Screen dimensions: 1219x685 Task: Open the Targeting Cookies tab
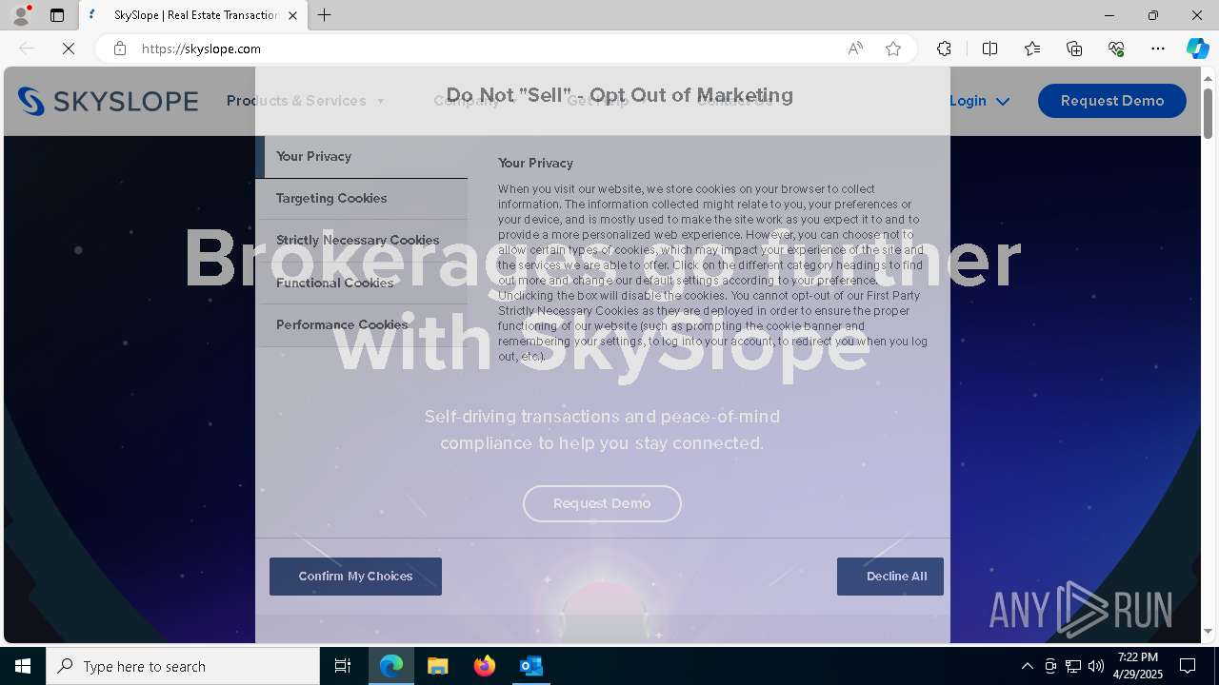tap(362, 199)
